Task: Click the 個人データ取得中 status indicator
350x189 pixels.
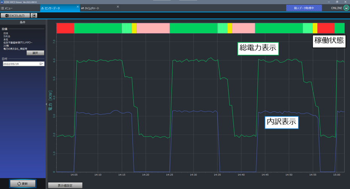Action: 304,8
